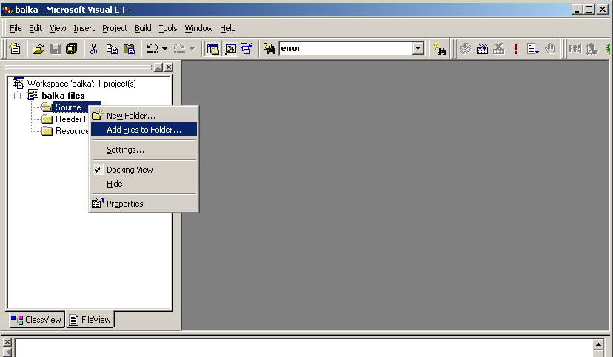Switch to the ClassView tab
This screenshot has width=613, height=357.
(36, 320)
